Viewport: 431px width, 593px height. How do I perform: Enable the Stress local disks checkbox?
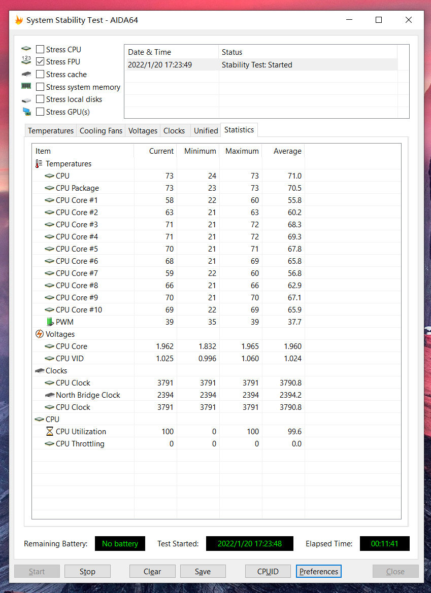tap(40, 99)
